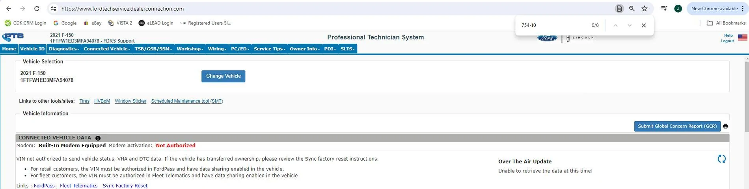Viewport: 749px width, 189px height.
Task: Open Workshop dropdown menu
Action: click(x=190, y=49)
